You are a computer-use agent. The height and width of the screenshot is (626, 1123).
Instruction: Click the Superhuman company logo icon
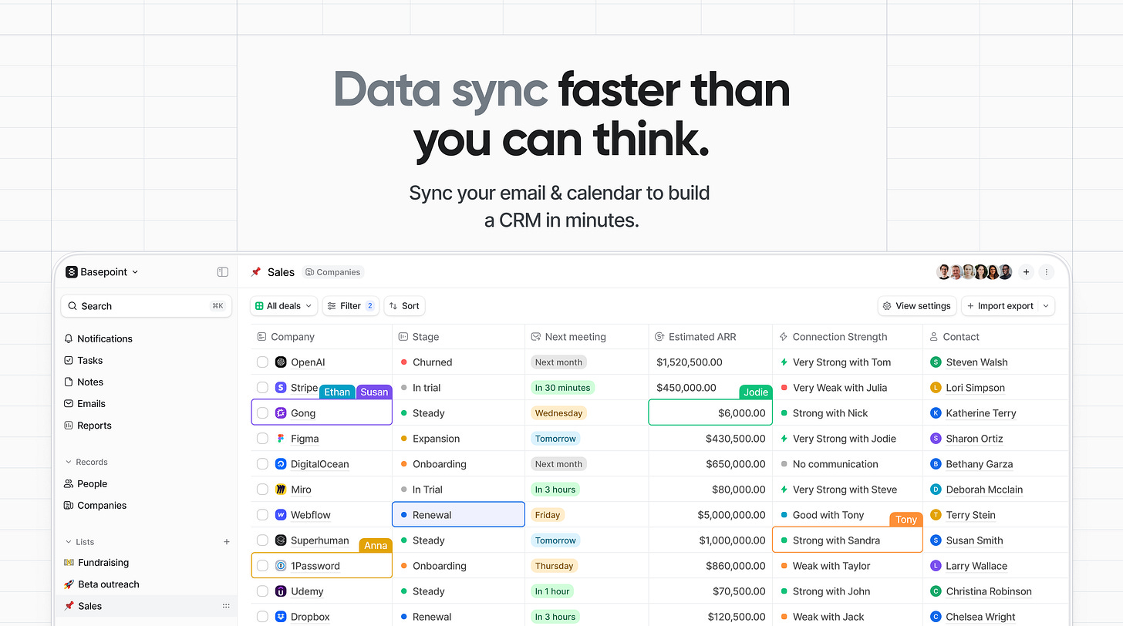(281, 540)
